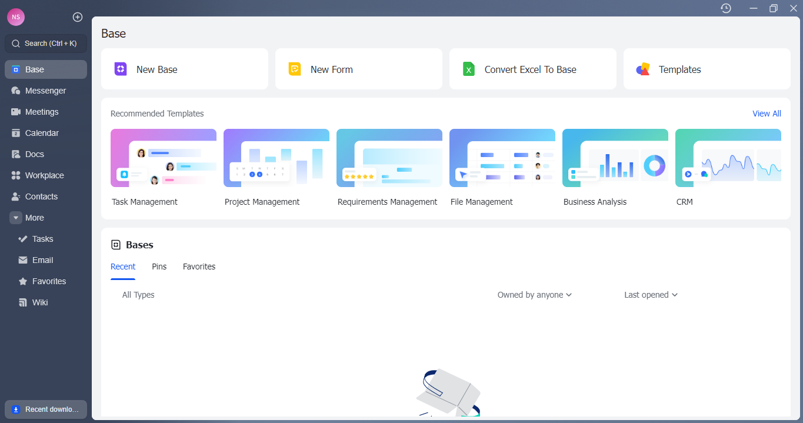Open Meetings from the sidebar
Viewport: 803px width, 423px height.
[x=46, y=112]
